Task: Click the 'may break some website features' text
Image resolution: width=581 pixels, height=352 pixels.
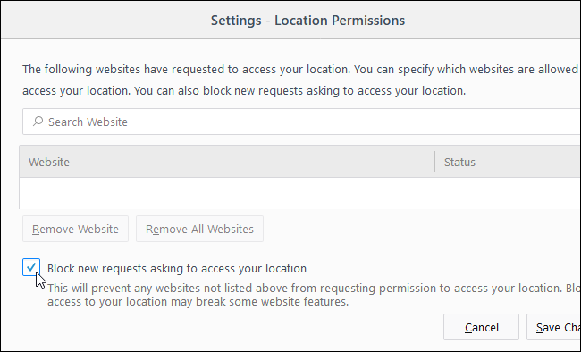Action: point(260,302)
